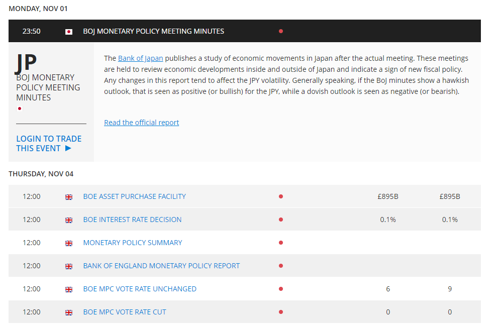The height and width of the screenshot is (326, 502).
Task: Expand the BOE Asset Purchase Facility event
Action: [134, 196]
